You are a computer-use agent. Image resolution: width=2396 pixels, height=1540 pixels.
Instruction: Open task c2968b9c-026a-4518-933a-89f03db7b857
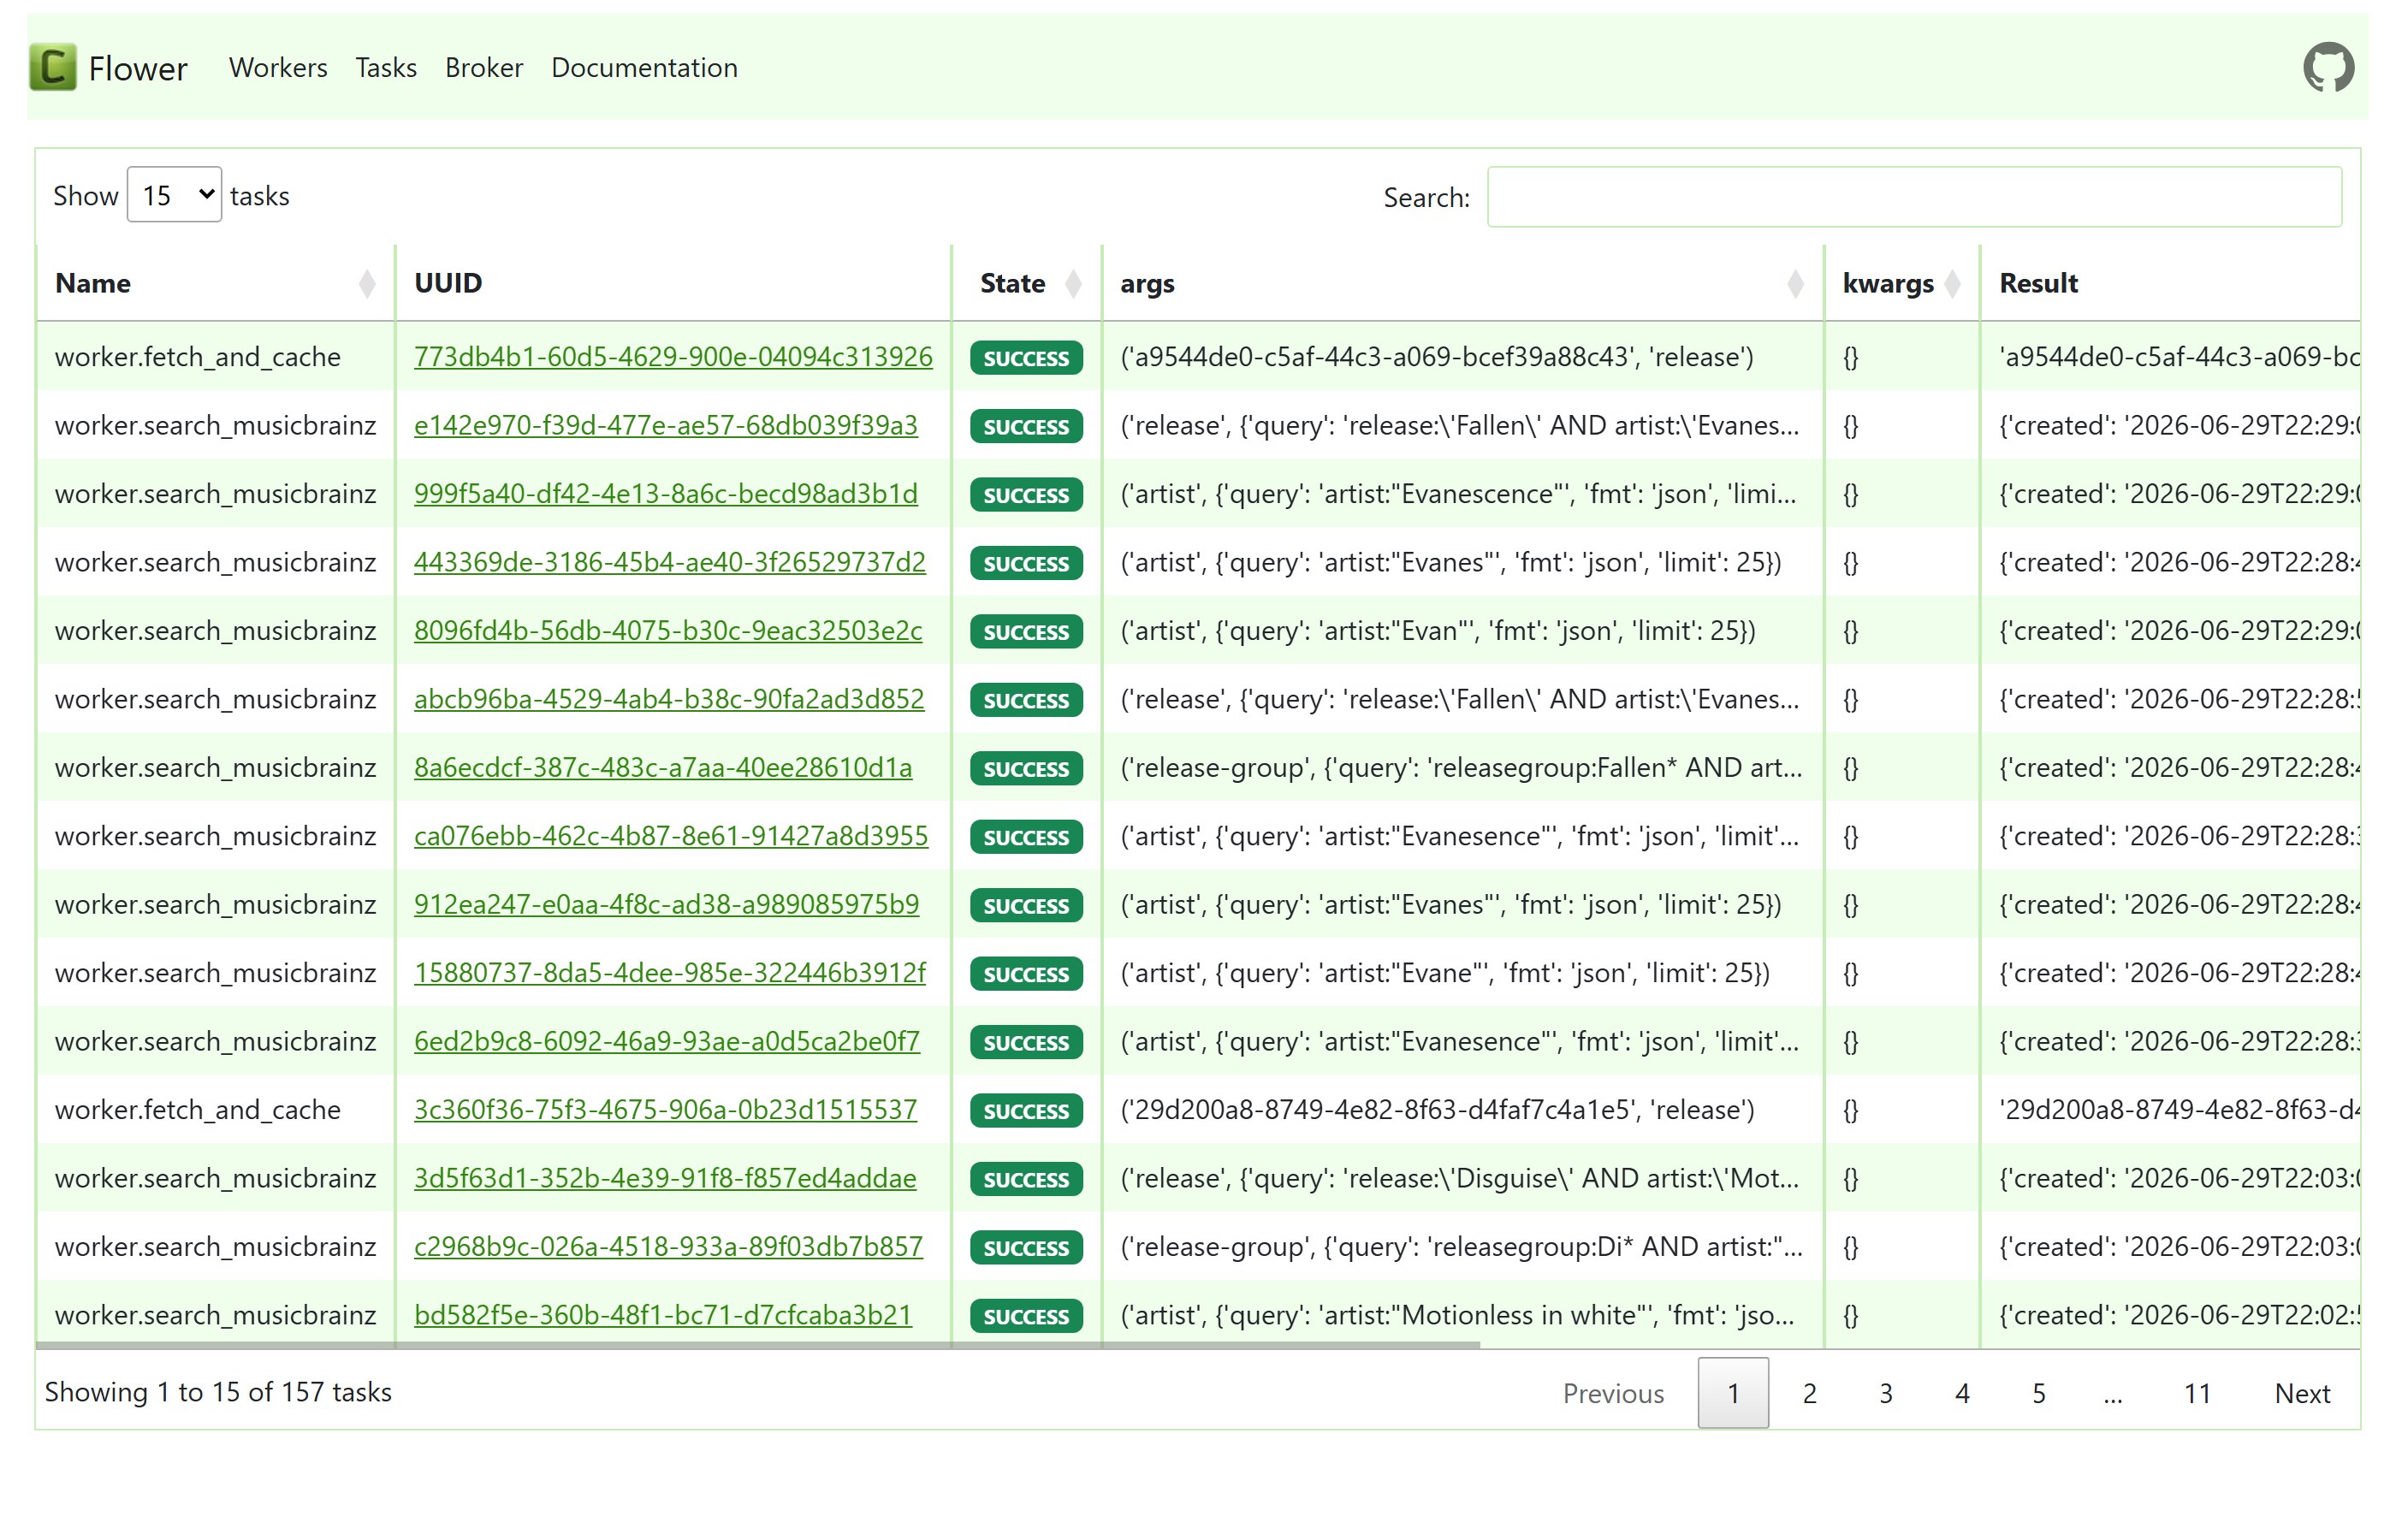tap(668, 1247)
